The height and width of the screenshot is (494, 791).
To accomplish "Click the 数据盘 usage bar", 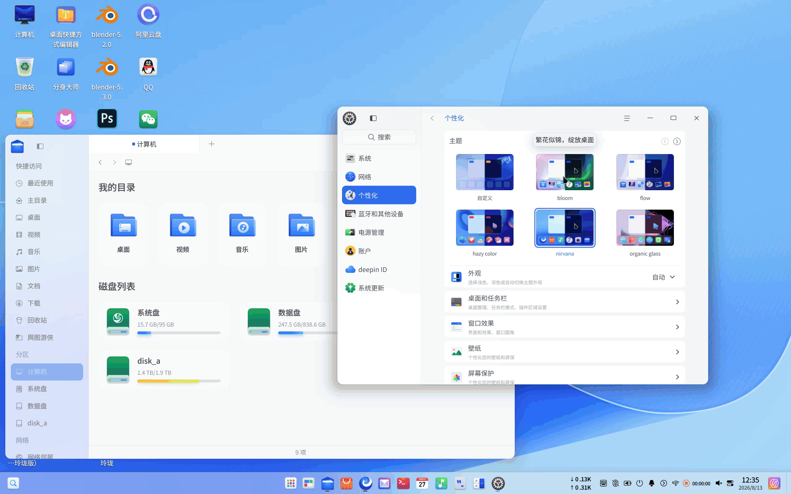I will point(307,333).
